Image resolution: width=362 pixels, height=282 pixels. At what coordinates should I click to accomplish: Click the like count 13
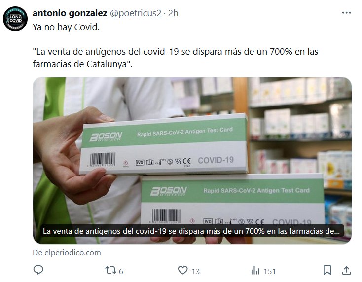[x=195, y=271]
